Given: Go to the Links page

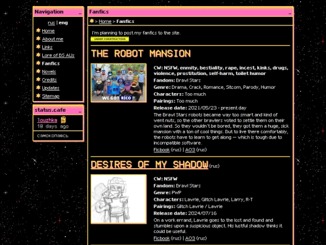Looking at the screenshot, I should pyautogui.click(x=47, y=47).
